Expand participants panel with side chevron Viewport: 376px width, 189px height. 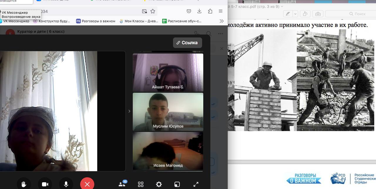coord(129,111)
